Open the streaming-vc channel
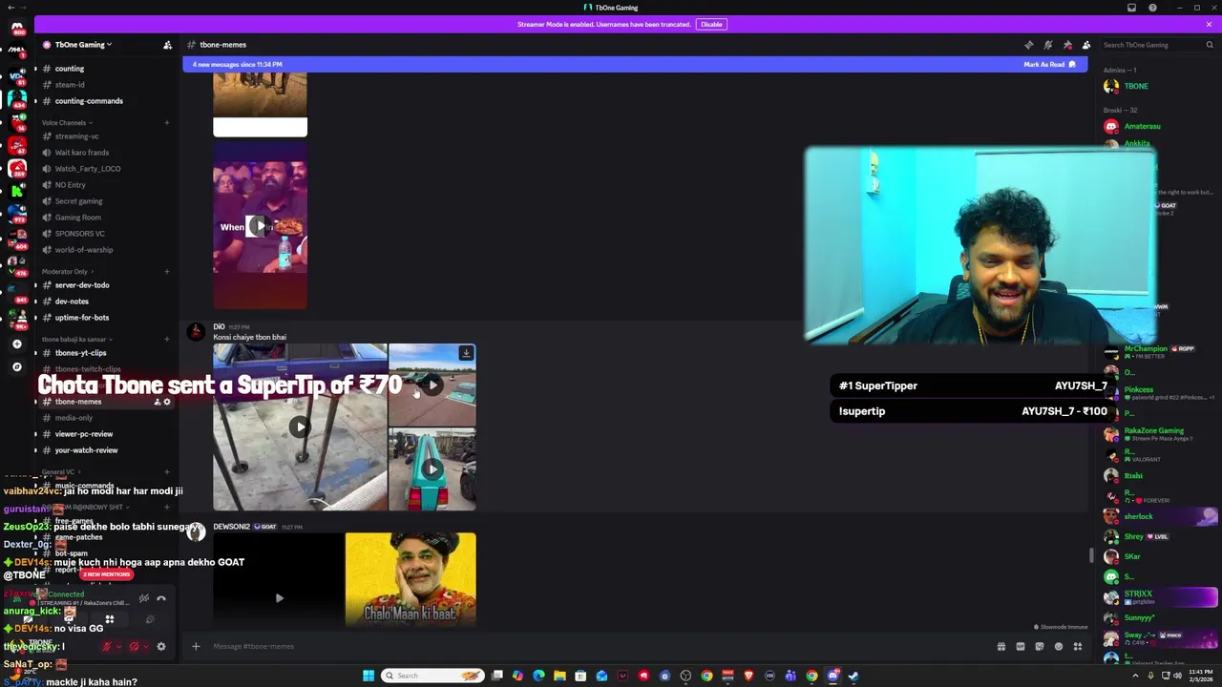1222x687 pixels. click(105, 136)
